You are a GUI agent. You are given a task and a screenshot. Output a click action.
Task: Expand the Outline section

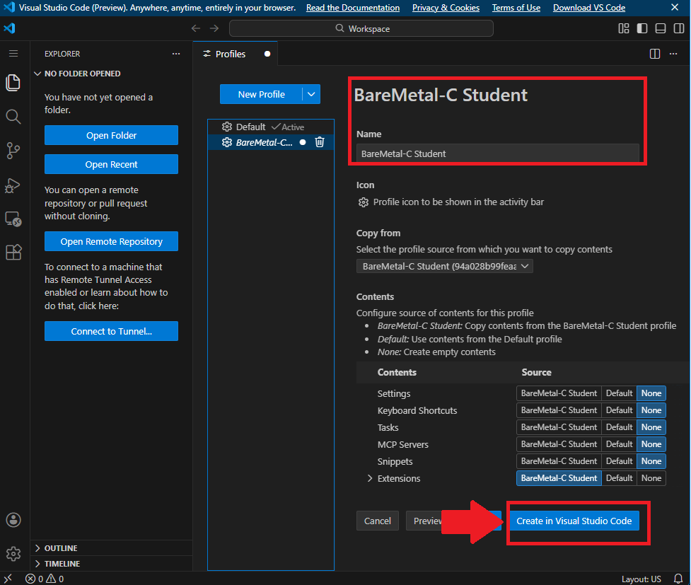pos(61,548)
